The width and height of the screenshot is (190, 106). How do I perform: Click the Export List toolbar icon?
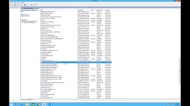point(22,5)
